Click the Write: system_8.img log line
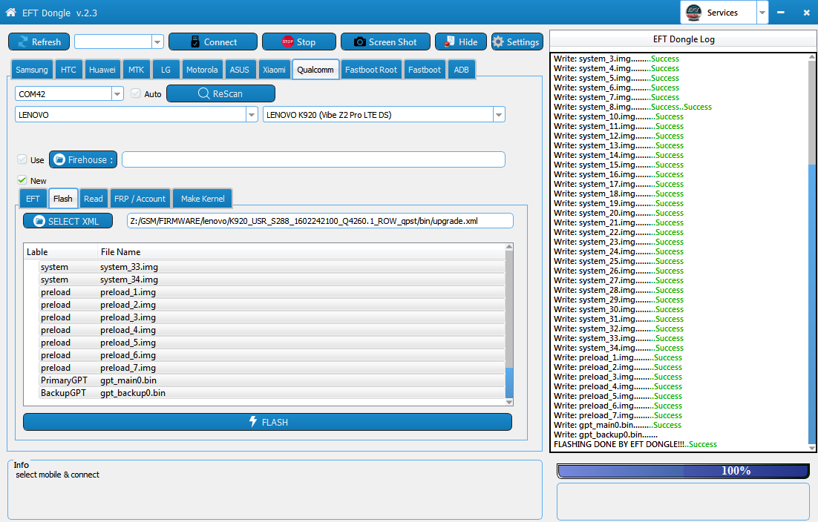Screen dimensions: 818x522 pyautogui.click(x=632, y=107)
